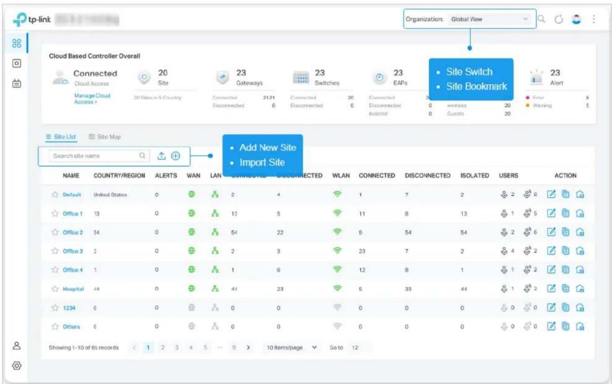The width and height of the screenshot is (612, 384).
Task: Click United States in Default row
Action: pyautogui.click(x=110, y=195)
